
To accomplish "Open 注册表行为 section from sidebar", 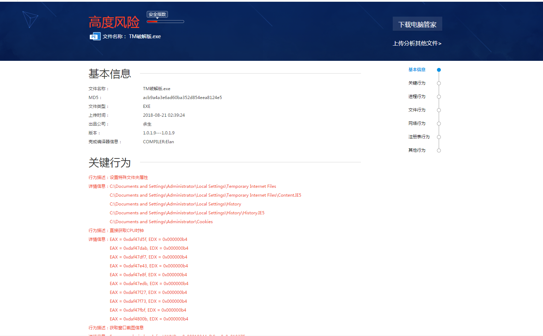I will click(419, 137).
